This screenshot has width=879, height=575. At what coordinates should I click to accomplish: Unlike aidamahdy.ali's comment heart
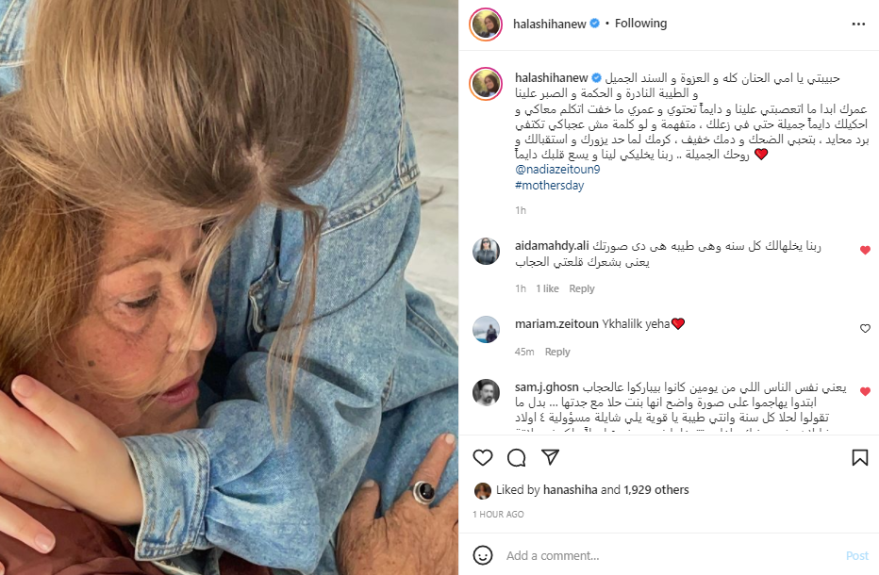[x=865, y=250]
